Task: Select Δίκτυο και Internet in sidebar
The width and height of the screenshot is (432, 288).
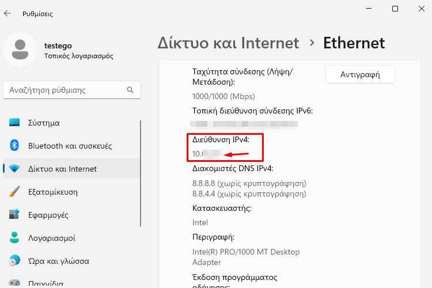Action: pos(62,169)
